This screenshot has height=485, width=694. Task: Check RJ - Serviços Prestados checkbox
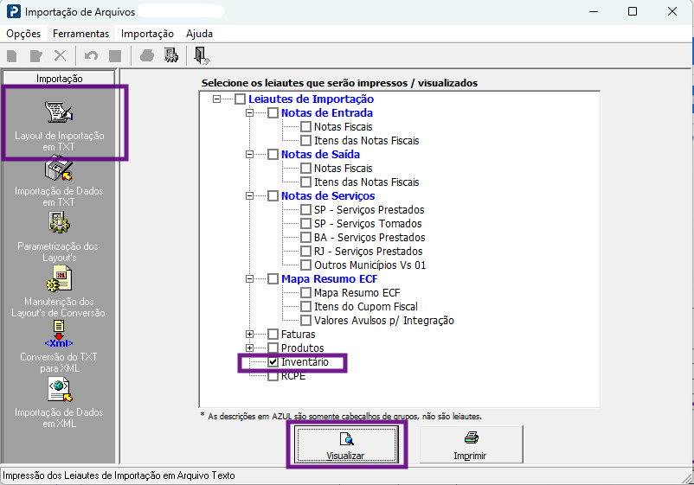[305, 251]
